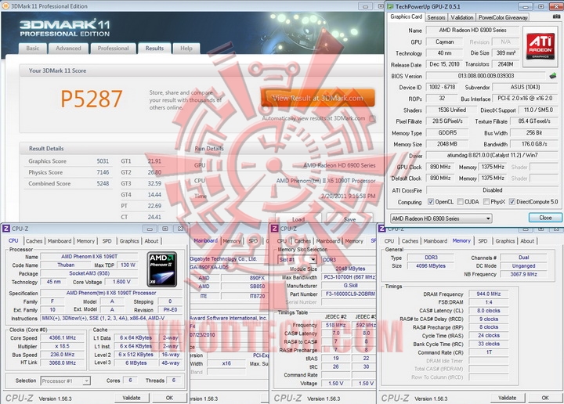Click the GPU-Z Name field AMD Radeon HD 6900 Series

click(472, 31)
